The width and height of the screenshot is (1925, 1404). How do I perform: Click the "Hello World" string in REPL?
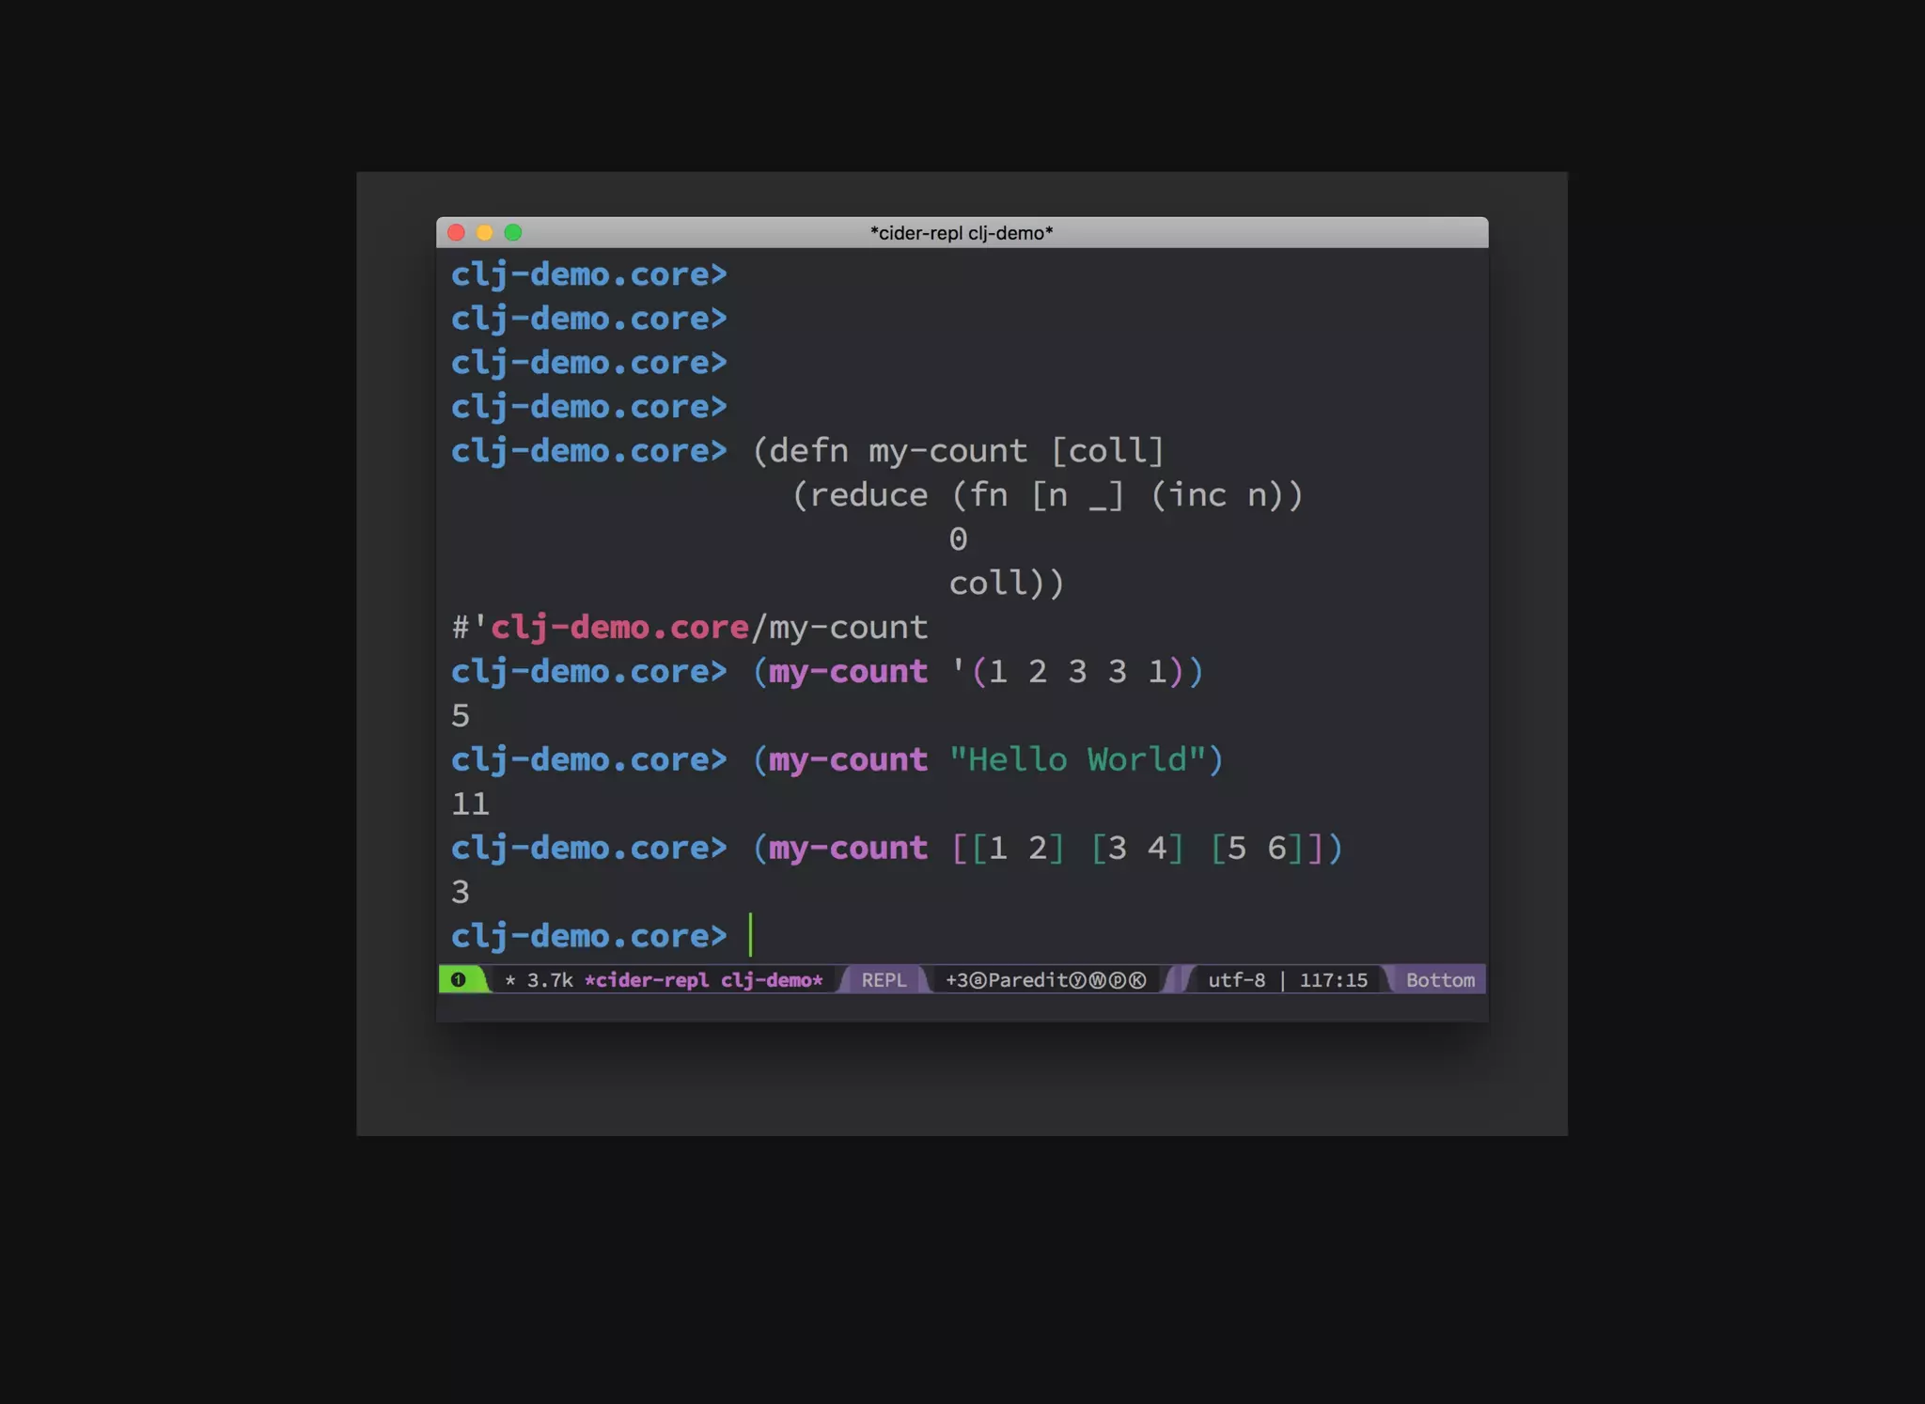coord(1077,759)
